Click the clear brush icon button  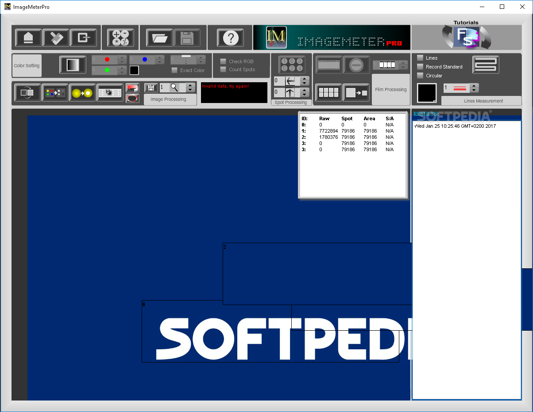[56, 38]
